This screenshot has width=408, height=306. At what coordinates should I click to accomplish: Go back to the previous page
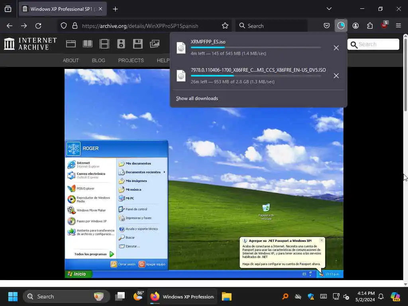[x=10, y=26]
